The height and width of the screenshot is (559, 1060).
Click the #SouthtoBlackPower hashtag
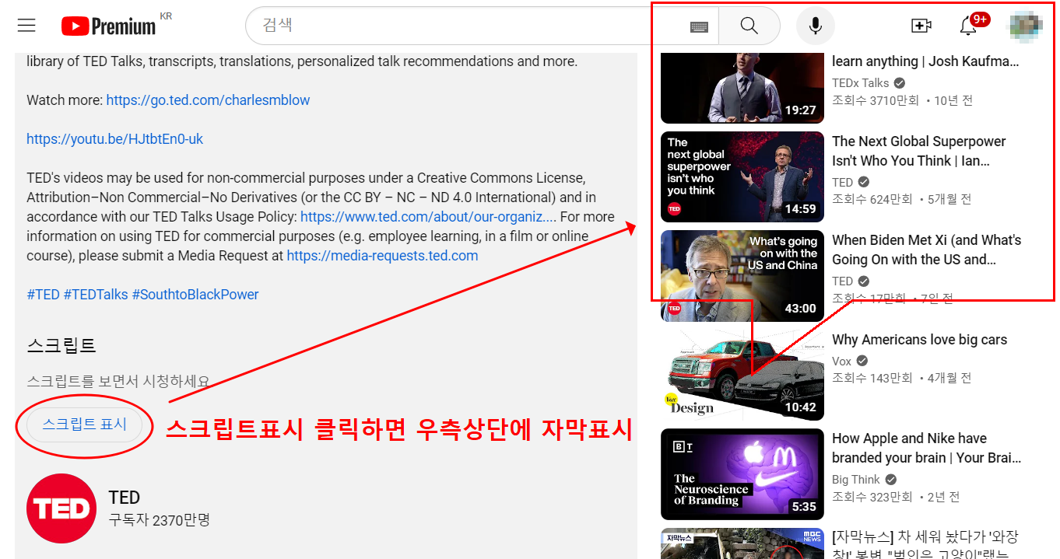point(195,295)
